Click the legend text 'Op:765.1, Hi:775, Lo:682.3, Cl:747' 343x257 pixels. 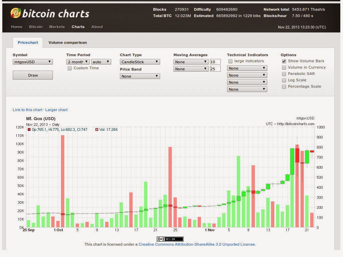tap(60, 130)
